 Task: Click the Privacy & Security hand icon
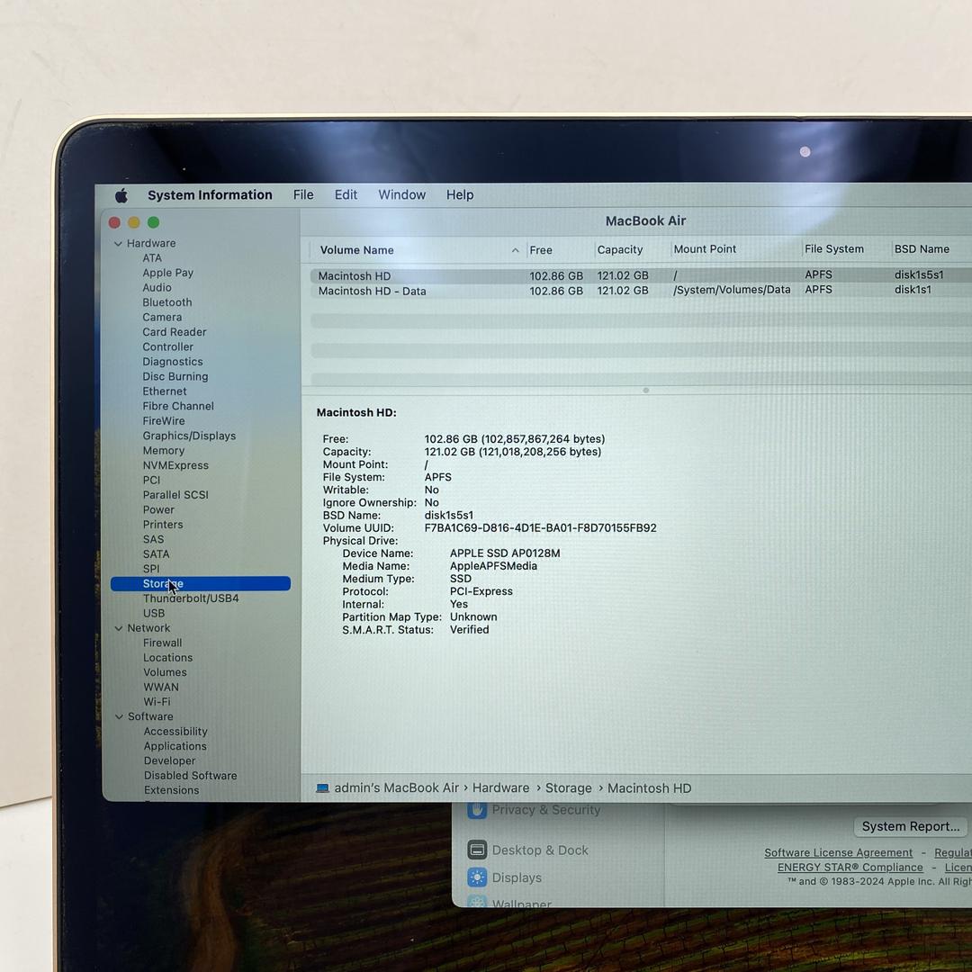click(477, 810)
